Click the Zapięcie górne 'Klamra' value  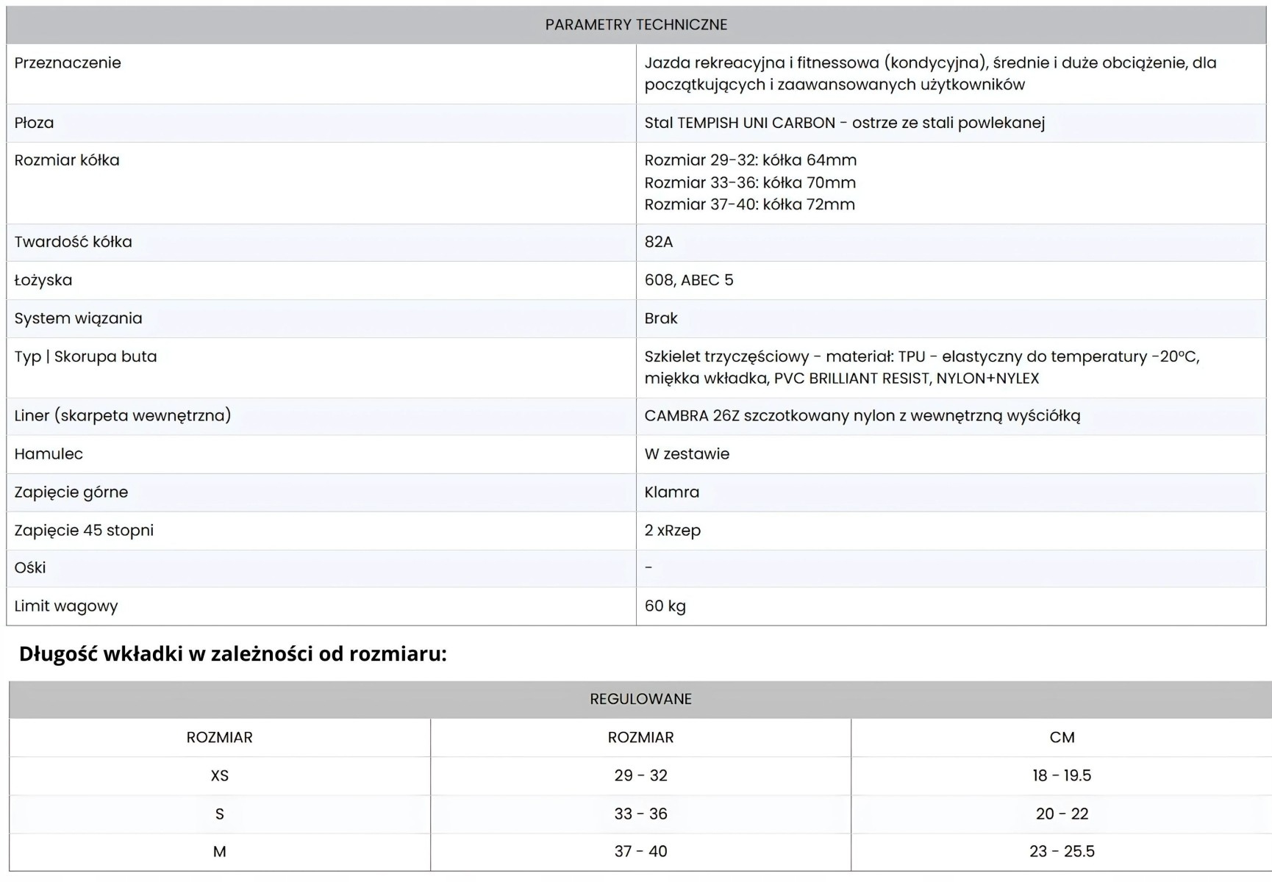[x=672, y=492]
